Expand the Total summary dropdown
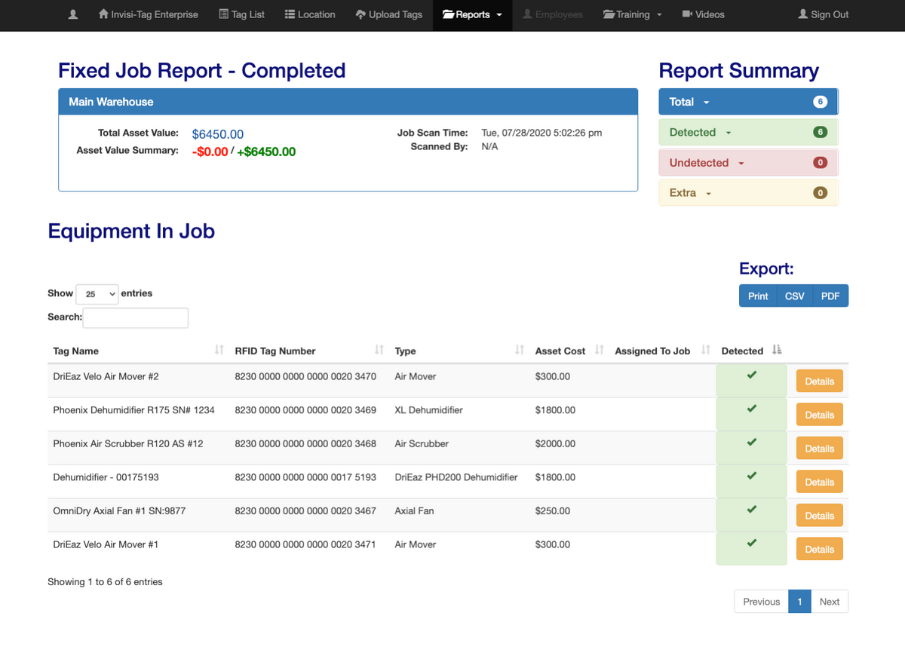The height and width of the screenshot is (659, 905). tap(707, 101)
